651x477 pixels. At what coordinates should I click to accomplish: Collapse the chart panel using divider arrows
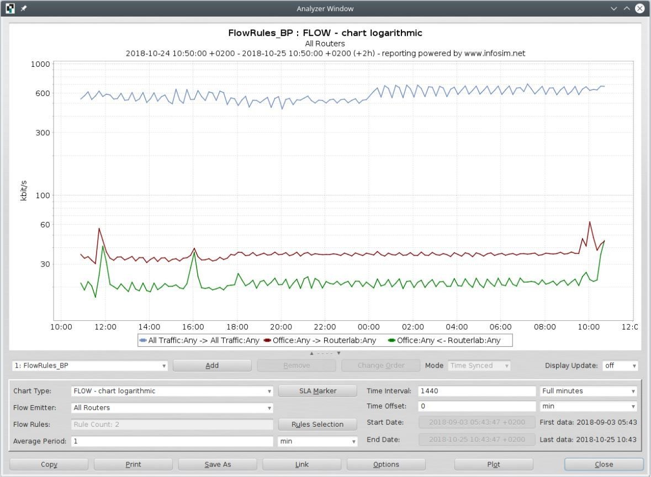311,353
